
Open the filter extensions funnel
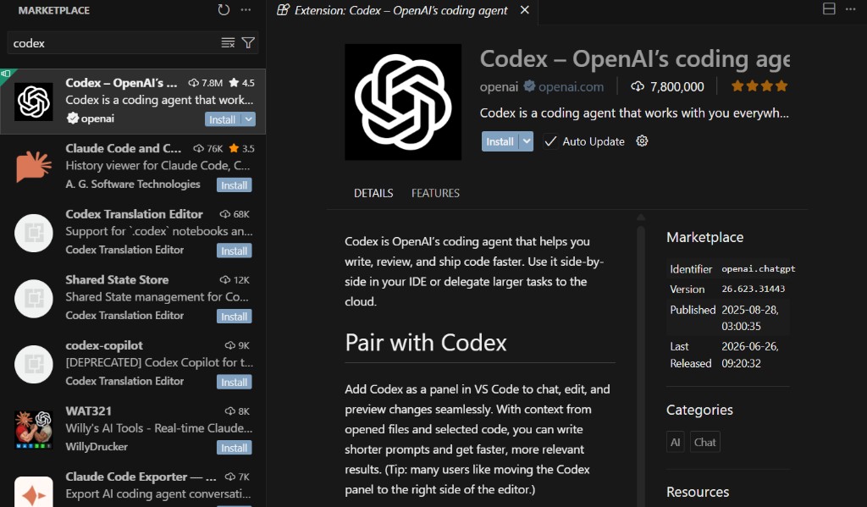click(x=248, y=42)
